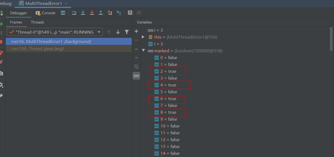Image resolution: width=334 pixels, height=157 pixels.
Task: Select array element '14 = false'
Action: coord(167,153)
